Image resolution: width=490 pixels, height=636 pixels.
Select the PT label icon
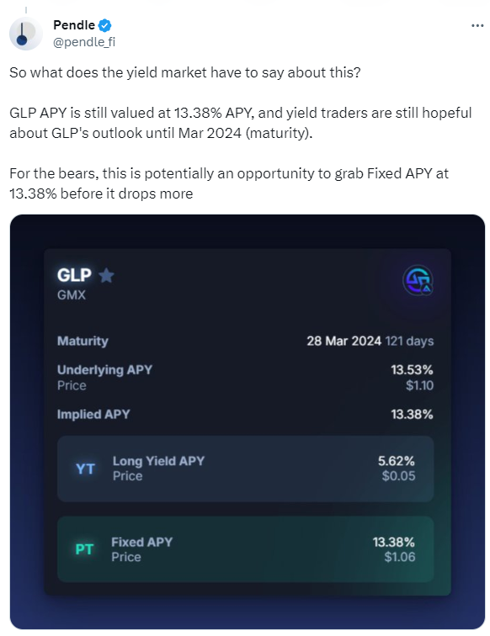[x=84, y=549]
